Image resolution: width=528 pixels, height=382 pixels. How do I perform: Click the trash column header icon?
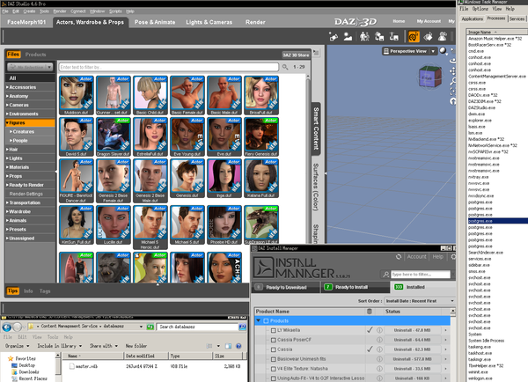pos(370,312)
